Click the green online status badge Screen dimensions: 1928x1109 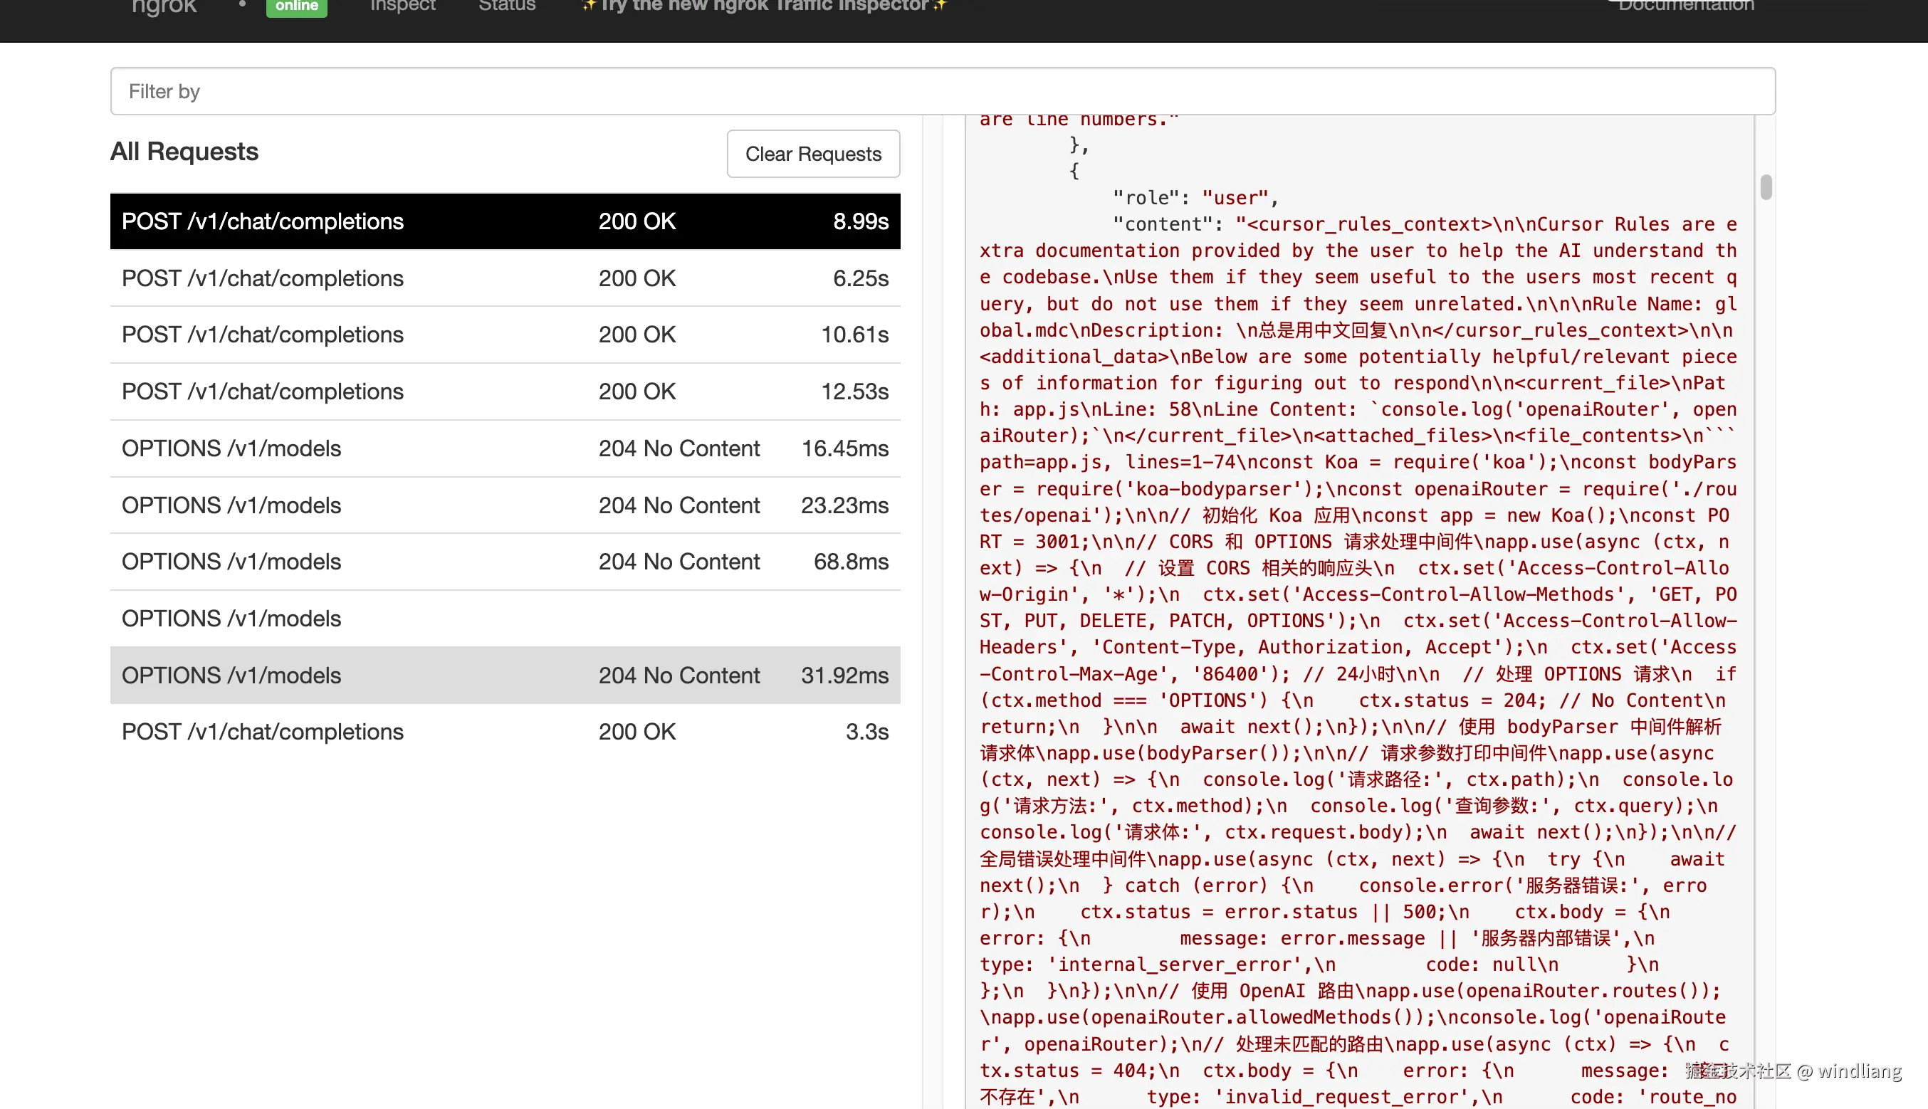pyautogui.click(x=296, y=8)
